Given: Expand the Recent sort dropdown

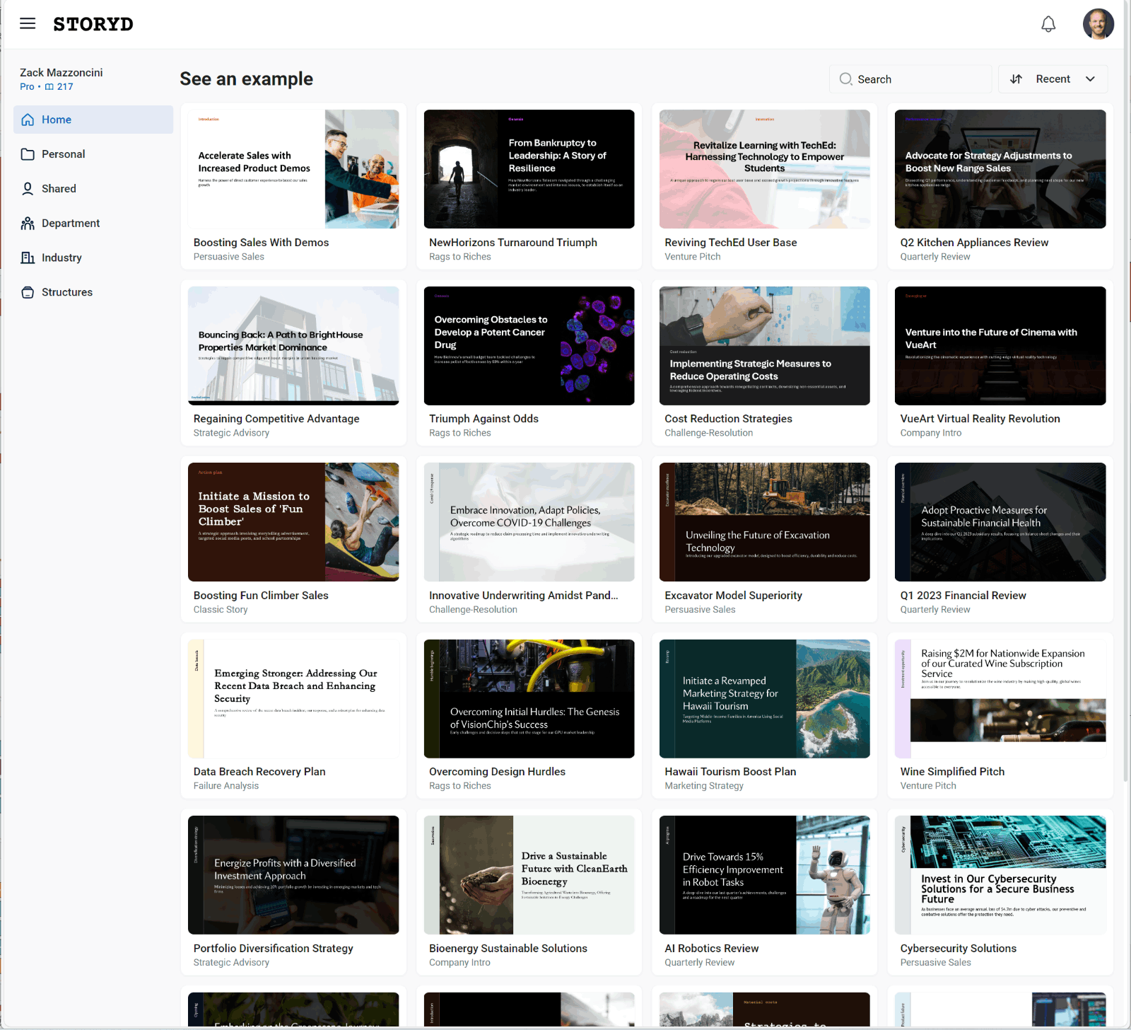Looking at the screenshot, I should 1090,79.
